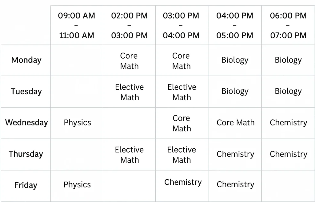This screenshot has width=315, height=202.
Task: Select Friday's Physics cell
Action: [77, 186]
